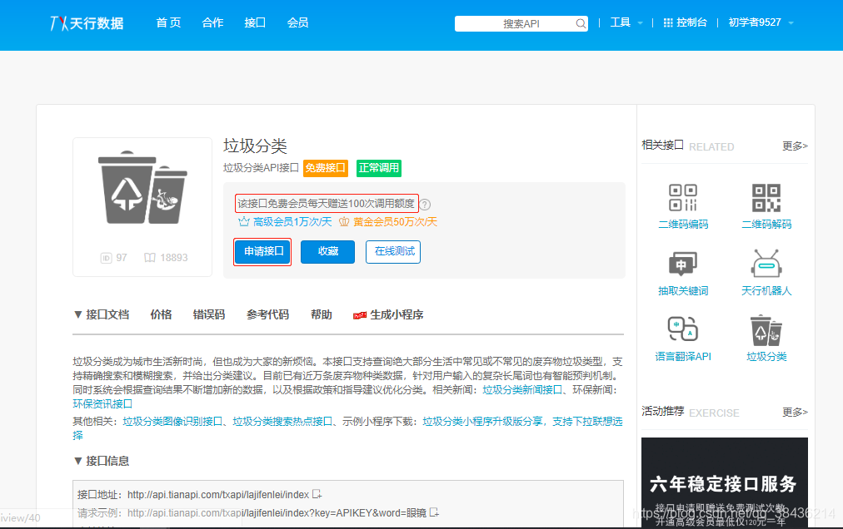Switch to the 参考代码 tab
The width and height of the screenshot is (843, 529).
point(267,314)
